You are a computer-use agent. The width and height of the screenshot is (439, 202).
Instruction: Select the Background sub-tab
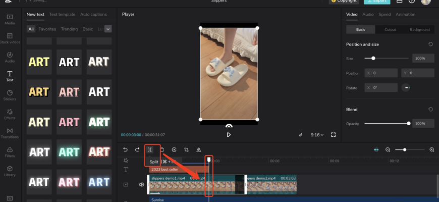coord(420,29)
